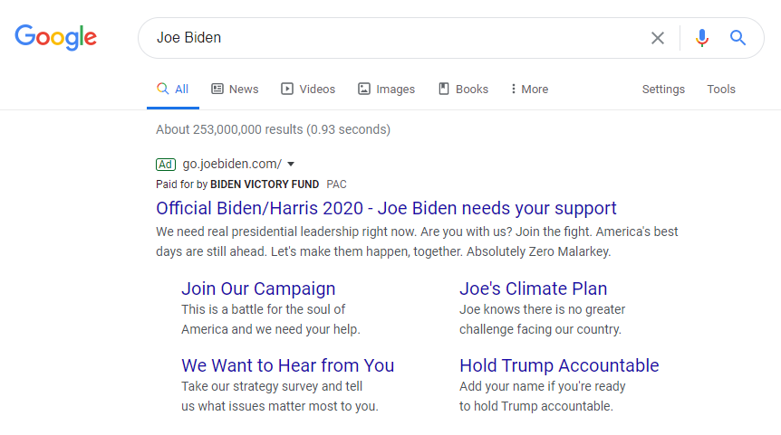781x435 pixels.
Task: Open the Official Biden/Harris 2020 ad link
Action: [386, 208]
